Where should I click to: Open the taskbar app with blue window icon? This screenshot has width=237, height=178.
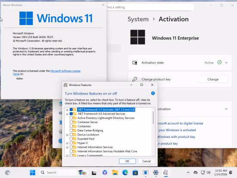(x=145, y=172)
